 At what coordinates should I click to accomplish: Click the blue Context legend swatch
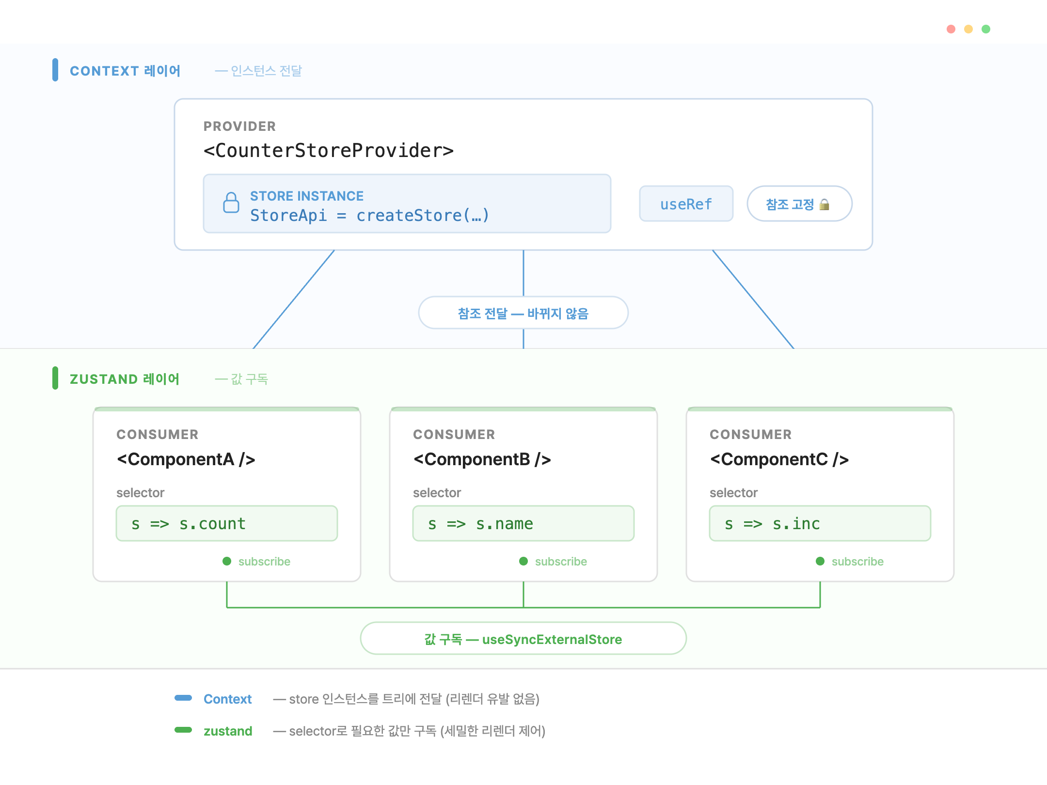click(x=183, y=698)
